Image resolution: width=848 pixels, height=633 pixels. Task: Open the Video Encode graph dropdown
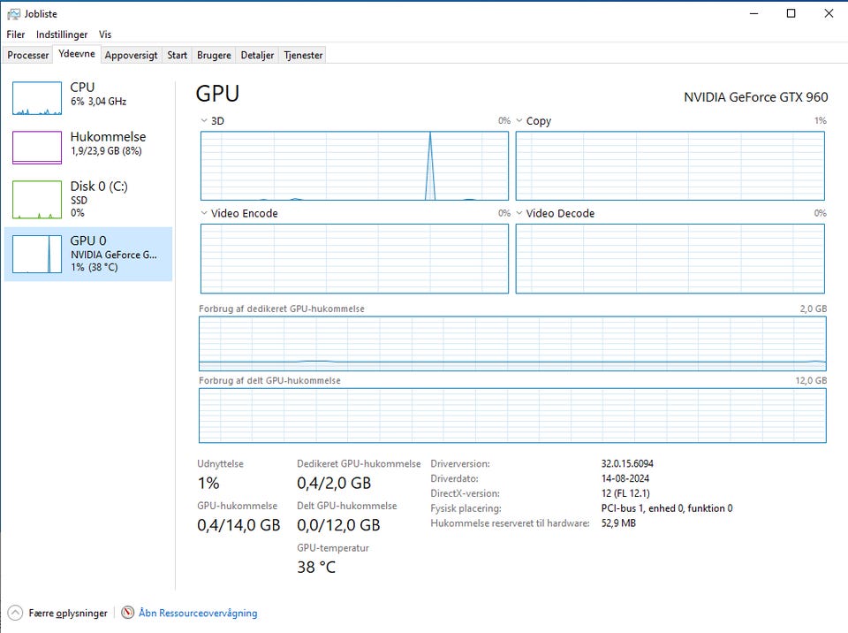(205, 213)
